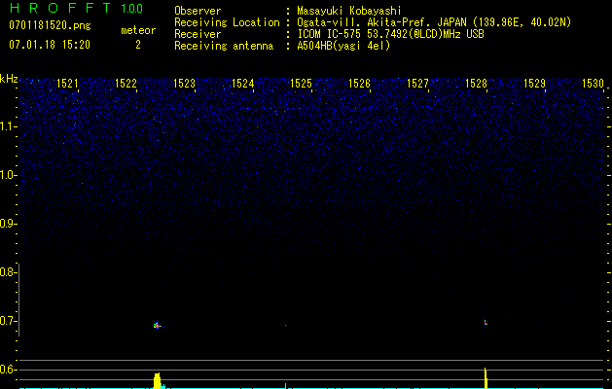Click the date stamp 07.01.18 15:20
Screen dimensions: 612x389
coord(50,45)
